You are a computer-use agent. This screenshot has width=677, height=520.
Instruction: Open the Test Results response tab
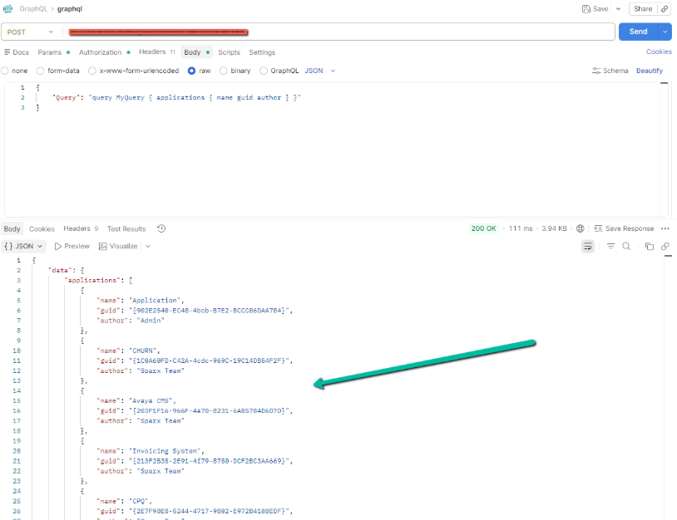pyautogui.click(x=126, y=228)
